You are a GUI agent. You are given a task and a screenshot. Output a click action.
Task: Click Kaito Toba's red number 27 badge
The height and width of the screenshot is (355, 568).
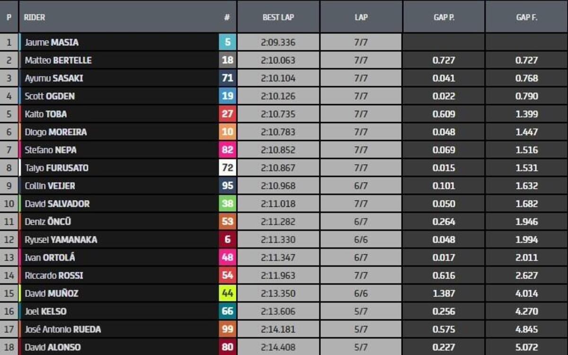(227, 114)
